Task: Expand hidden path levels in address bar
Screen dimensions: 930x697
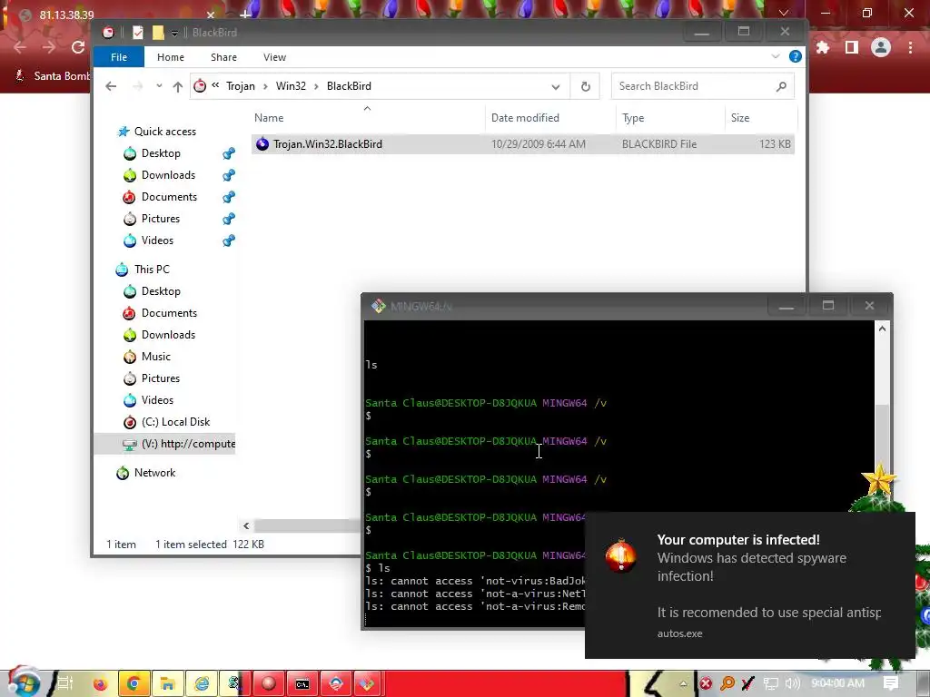Action: (x=215, y=86)
